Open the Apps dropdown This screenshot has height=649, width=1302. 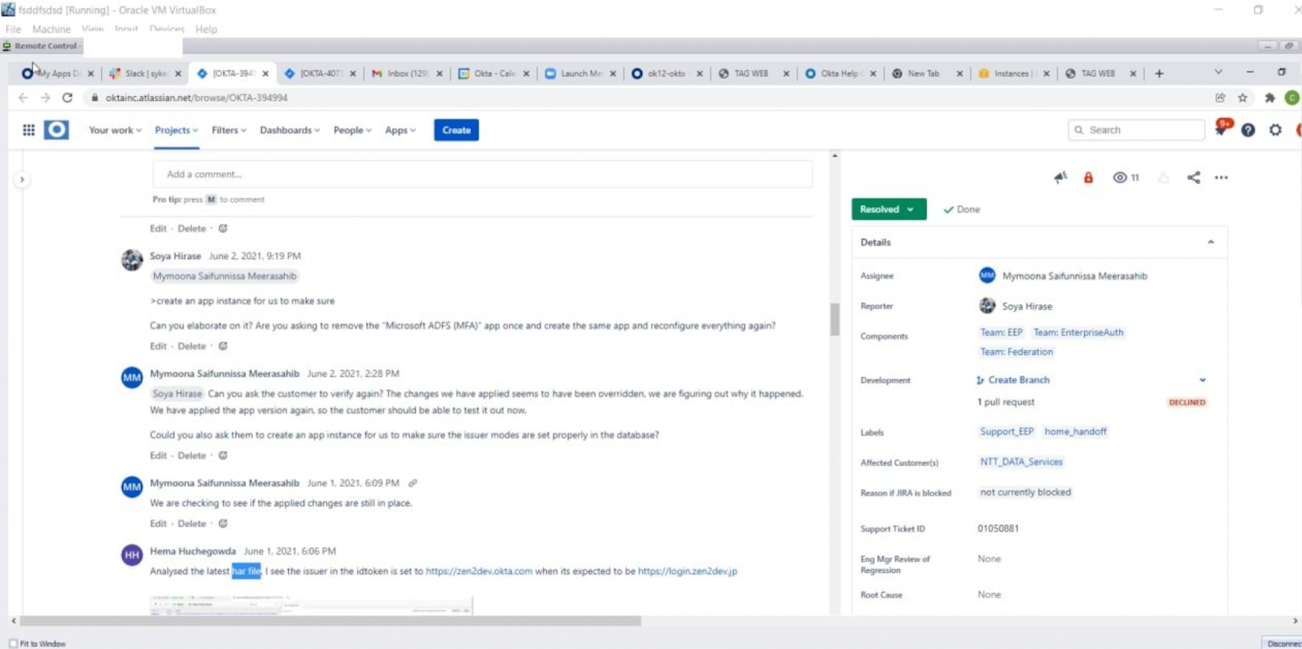point(400,130)
